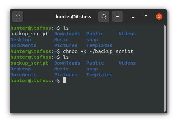Click the Templates folder in the second listing
The image size is (178, 125).
[x=99, y=75]
